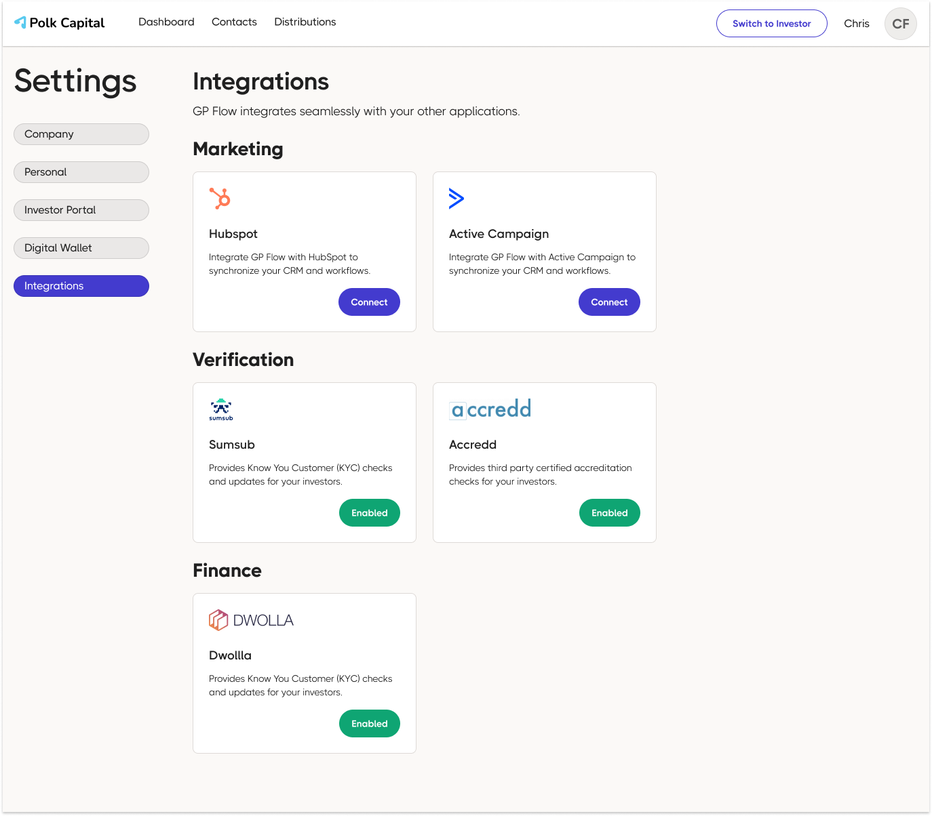Viewport: 932px width, 816px height.
Task: Click the Dwolla logo
Action: pyautogui.click(x=251, y=620)
